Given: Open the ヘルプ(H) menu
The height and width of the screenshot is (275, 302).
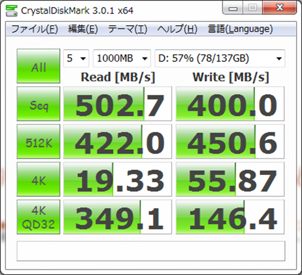Looking at the screenshot, I should [177, 29].
